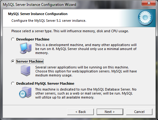Click the 'Developer Machine' label text
Viewport: 158px width, 120px height.
pyautogui.click(x=33, y=39)
